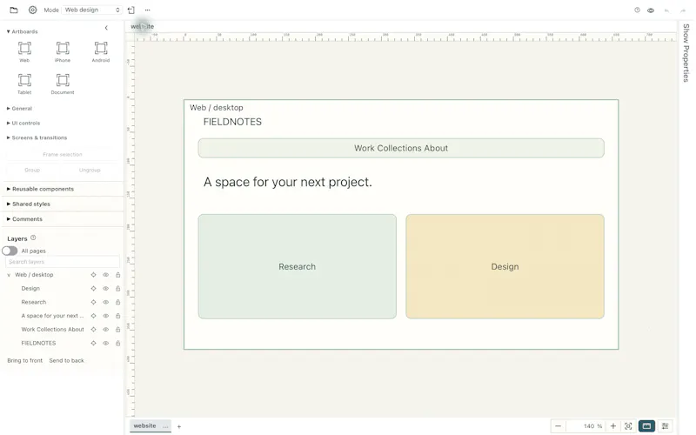Hide the Design layer

(105, 289)
